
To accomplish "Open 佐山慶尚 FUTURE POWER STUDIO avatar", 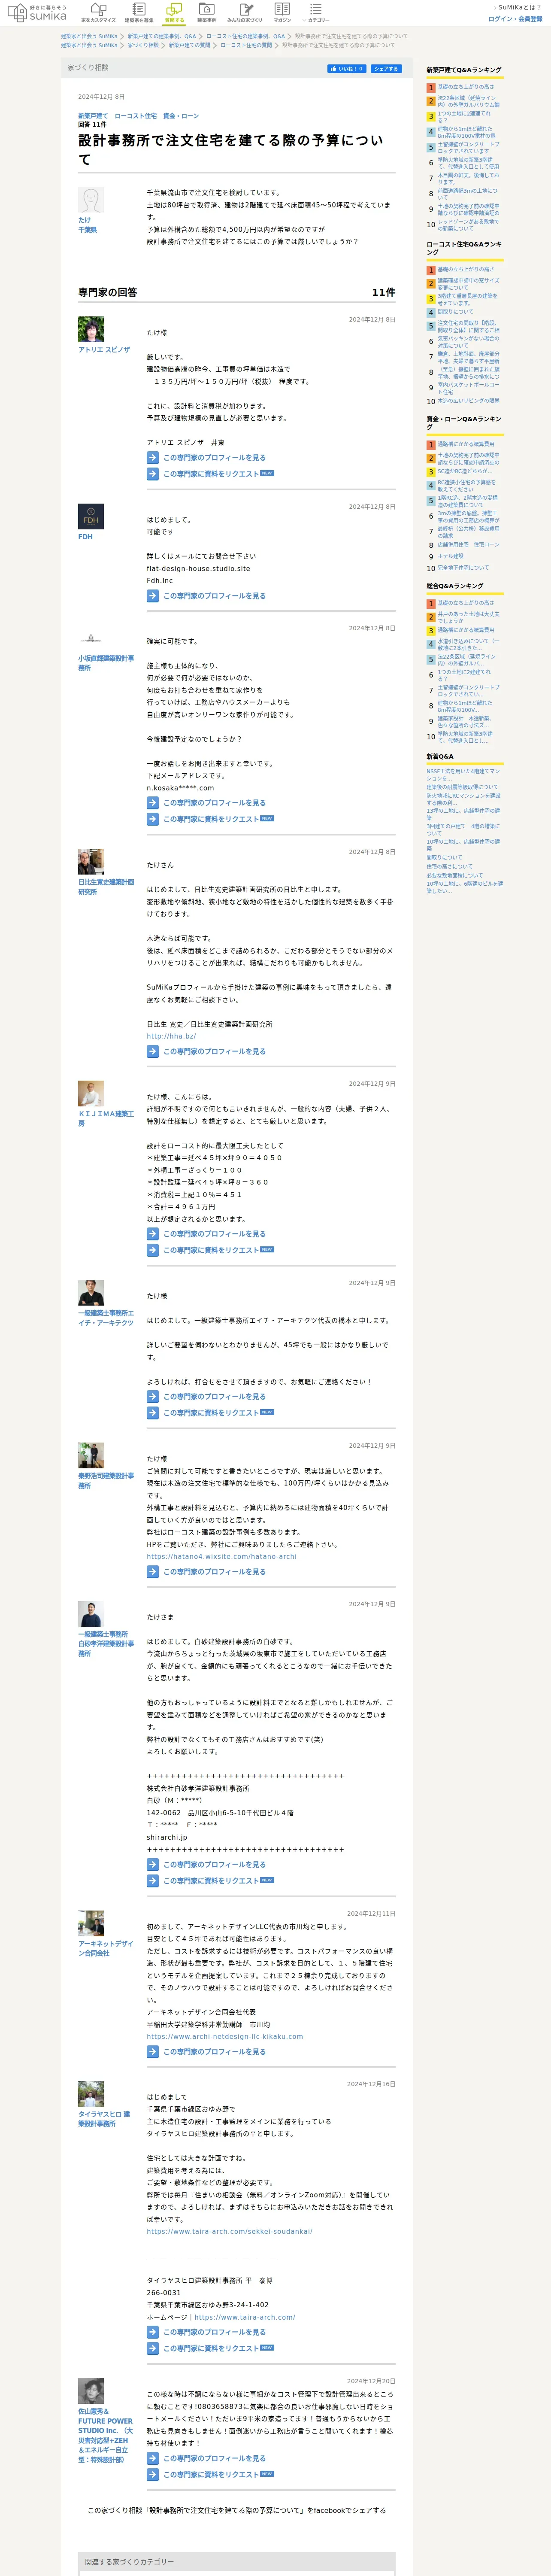I will [91, 2390].
